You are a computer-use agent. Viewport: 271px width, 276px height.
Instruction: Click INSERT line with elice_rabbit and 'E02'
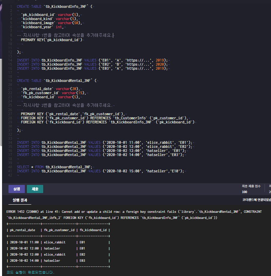click(x=104, y=146)
